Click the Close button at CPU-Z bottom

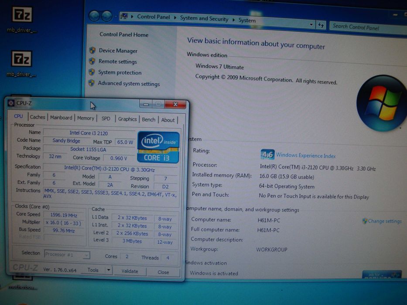click(x=163, y=272)
